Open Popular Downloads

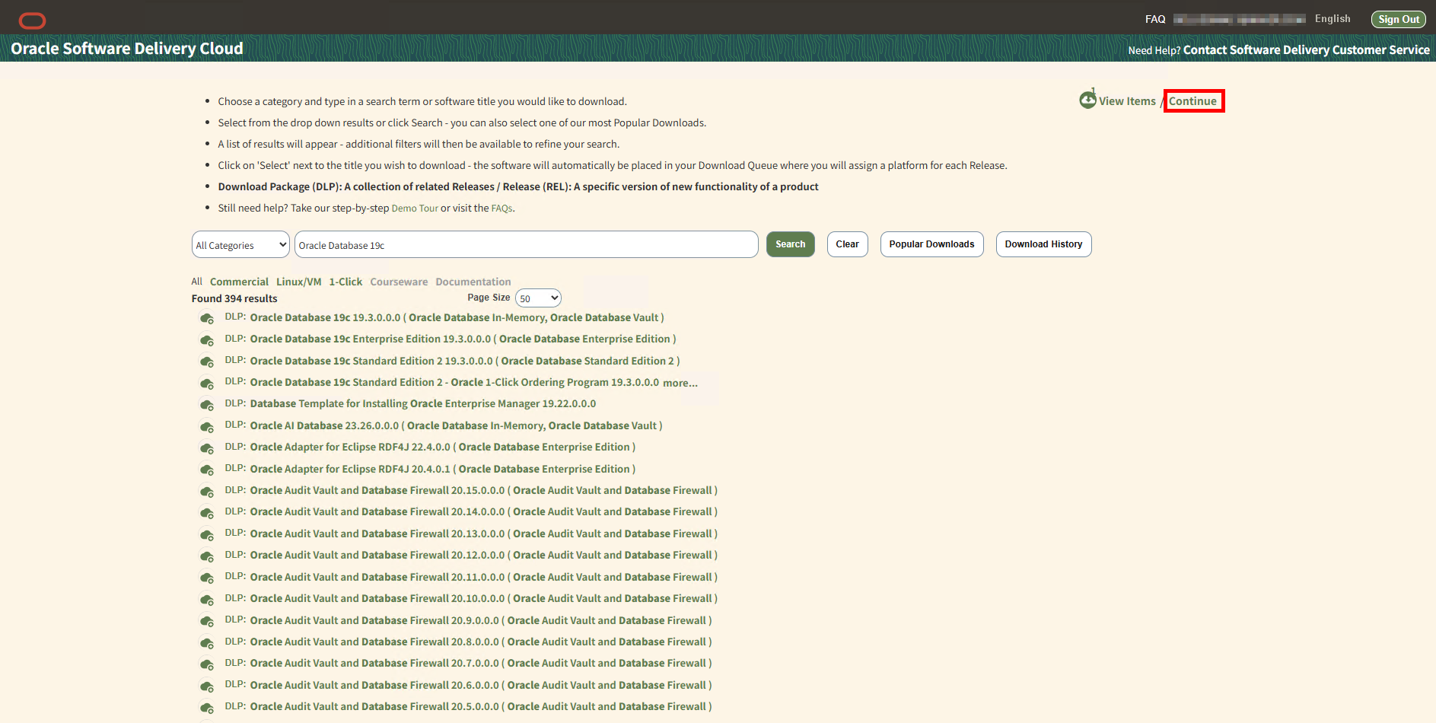[931, 244]
